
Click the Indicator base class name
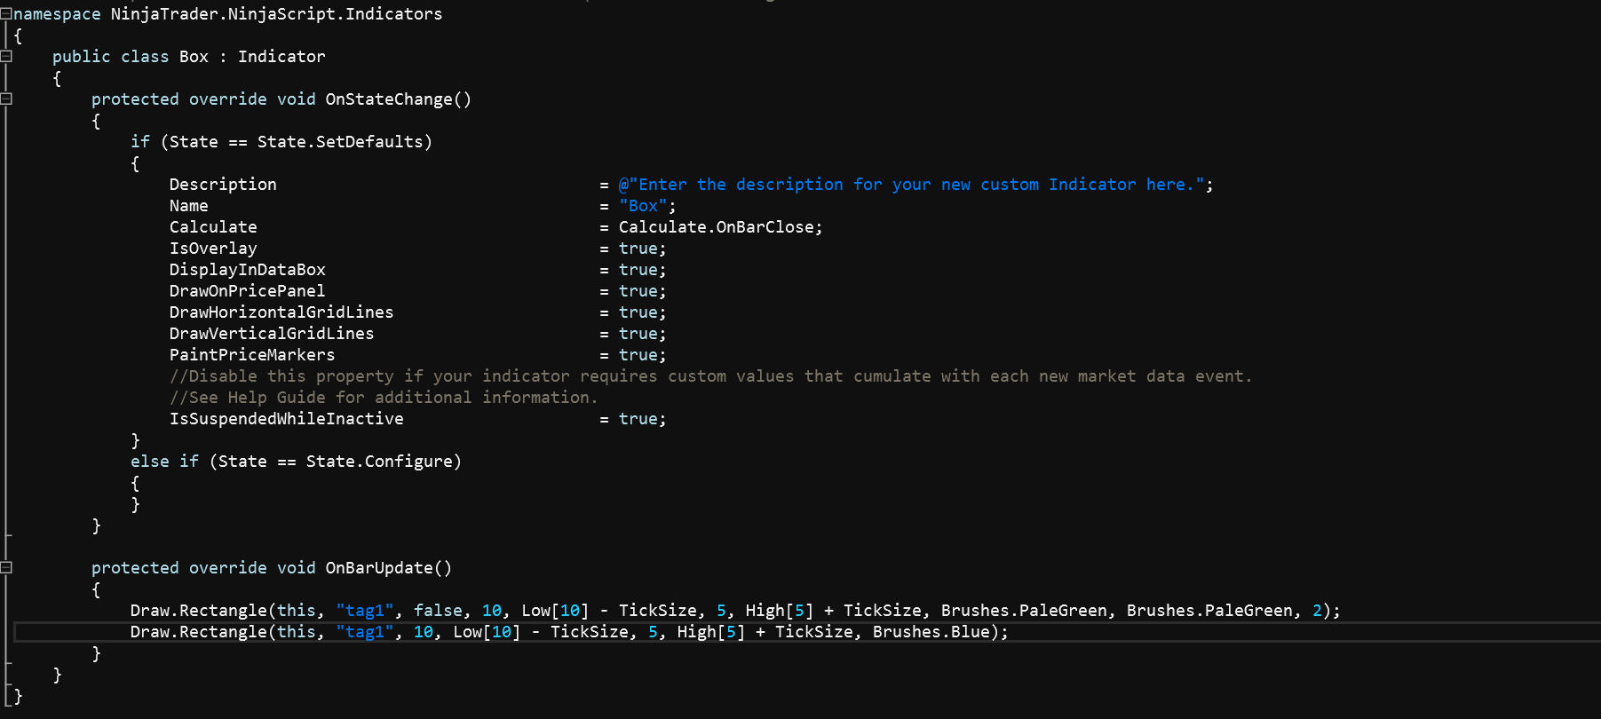(281, 57)
